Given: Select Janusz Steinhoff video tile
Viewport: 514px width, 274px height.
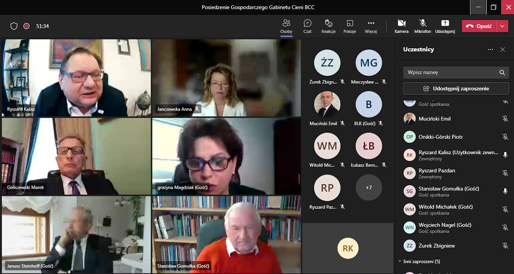Looking at the screenshot, I should click(x=77, y=234).
